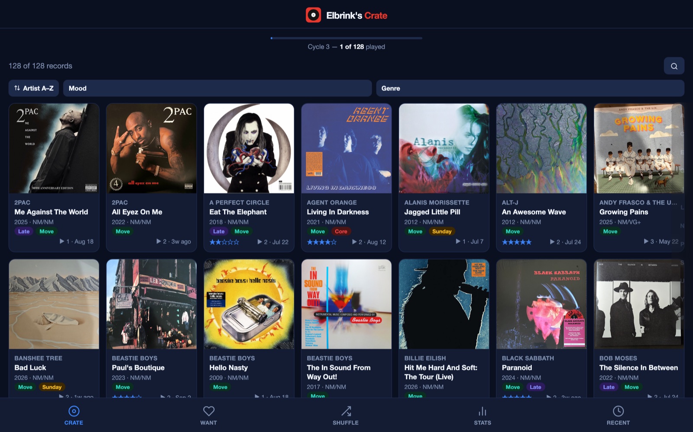Click the cycle progress bar
693x432 pixels.
coord(346,38)
